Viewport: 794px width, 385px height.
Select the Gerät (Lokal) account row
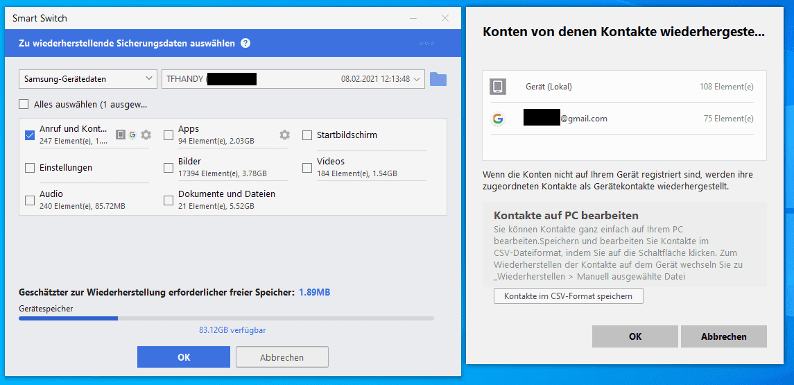point(622,87)
